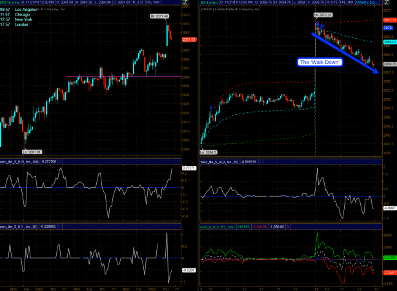Click the SPX 15 d 1h symbol label
397x291 pixels.
pyautogui.click(x=9, y=5)
